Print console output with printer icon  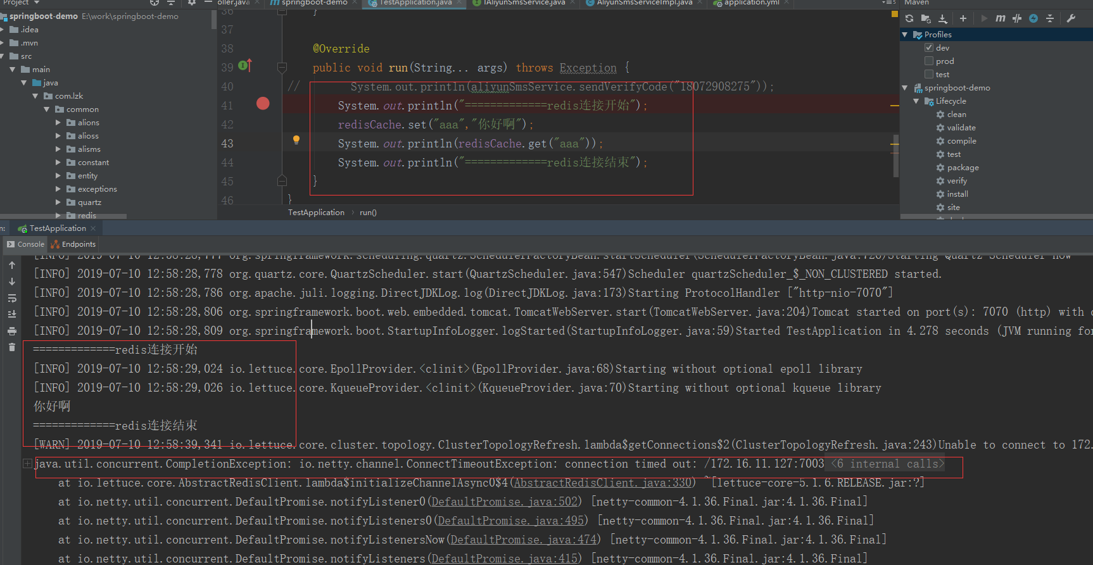pos(12,331)
